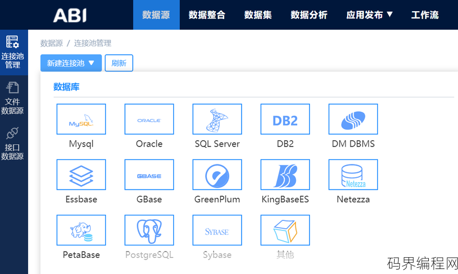Click the GreenPlum text label
The width and height of the screenshot is (458, 274).
point(218,200)
